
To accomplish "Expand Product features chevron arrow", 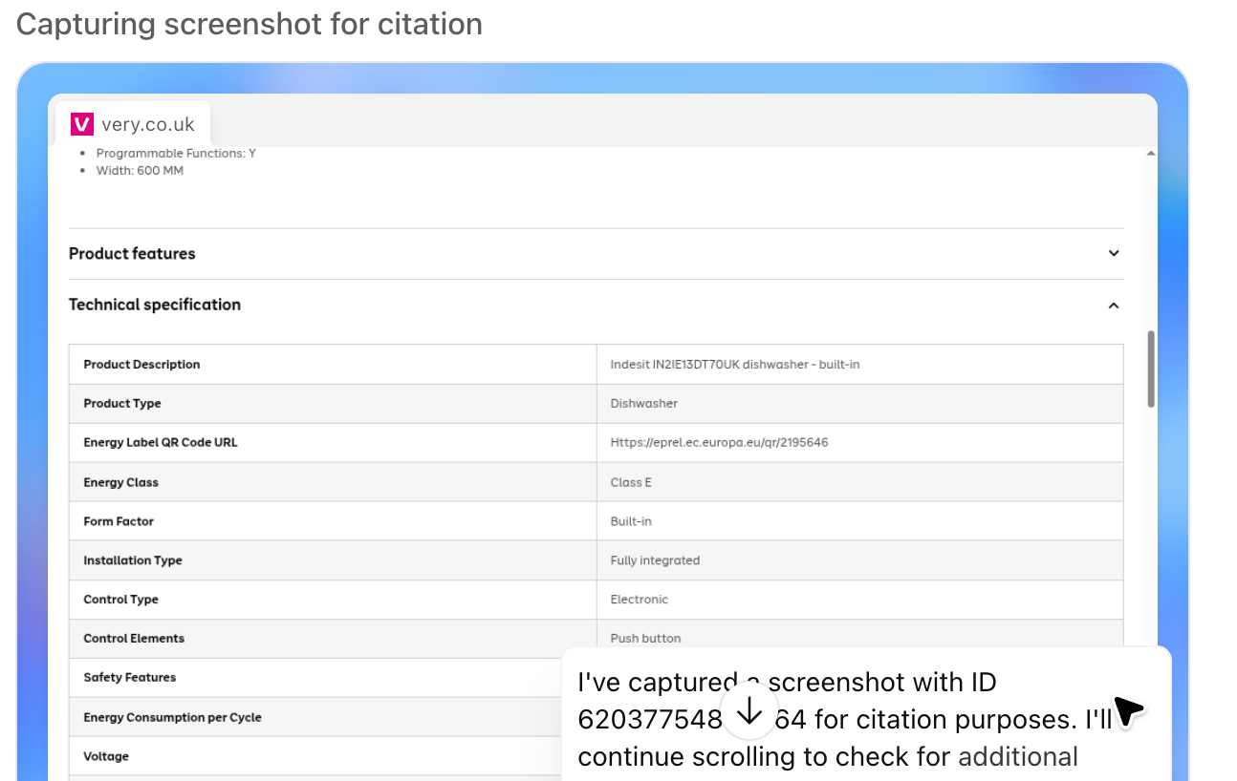I will pyautogui.click(x=1113, y=253).
